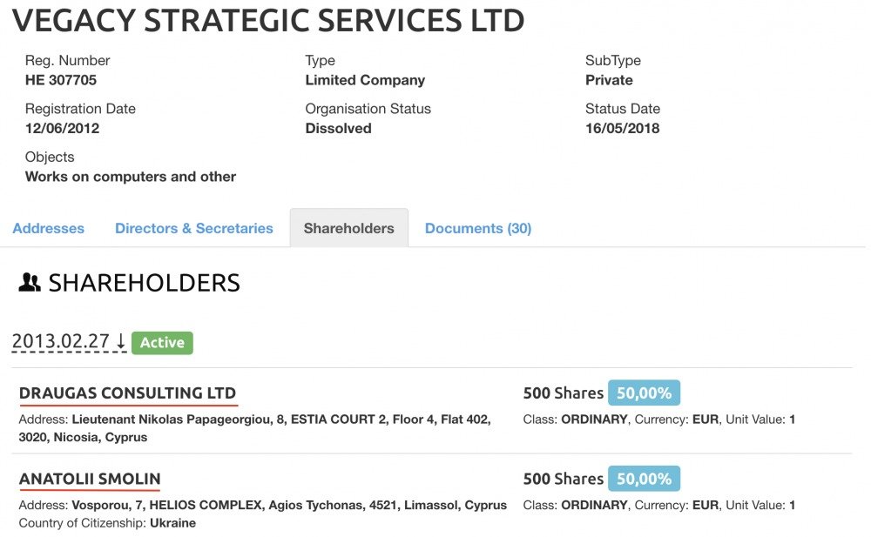The width and height of the screenshot is (871, 537).
Task: Click the 50,00% badge for ANATOLII SMOLIN
Action: click(x=644, y=479)
